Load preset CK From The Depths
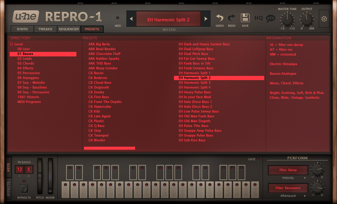This screenshot has width=337, height=204. pyautogui.click(x=105, y=102)
